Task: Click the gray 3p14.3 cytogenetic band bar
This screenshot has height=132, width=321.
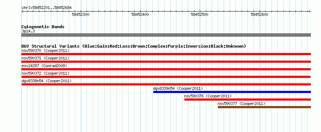Action: pyautogui.click(x=166, y=35)
